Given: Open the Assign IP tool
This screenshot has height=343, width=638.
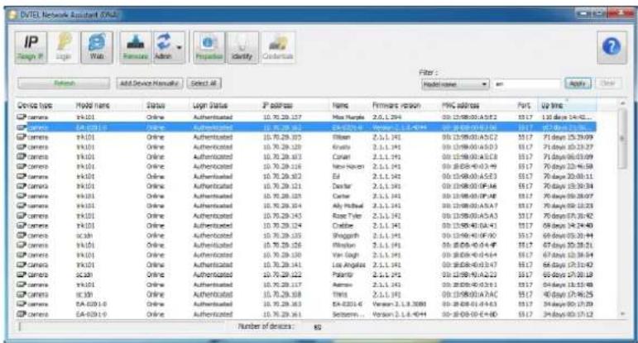Looking at the screenshot, I should pyautogui.click(x=31, y=48).
